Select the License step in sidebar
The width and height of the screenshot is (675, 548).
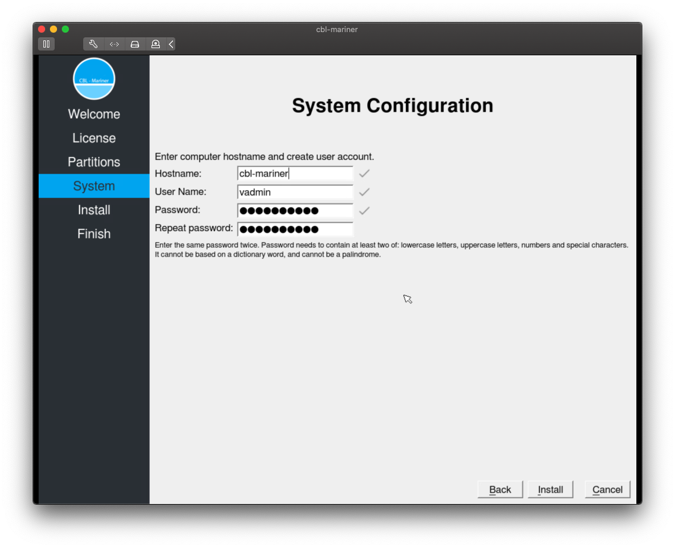pos(94,138)
